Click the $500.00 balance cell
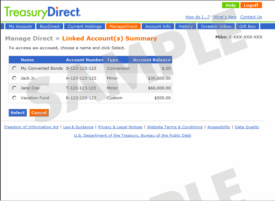275x201 pixels. coord(163,98)
